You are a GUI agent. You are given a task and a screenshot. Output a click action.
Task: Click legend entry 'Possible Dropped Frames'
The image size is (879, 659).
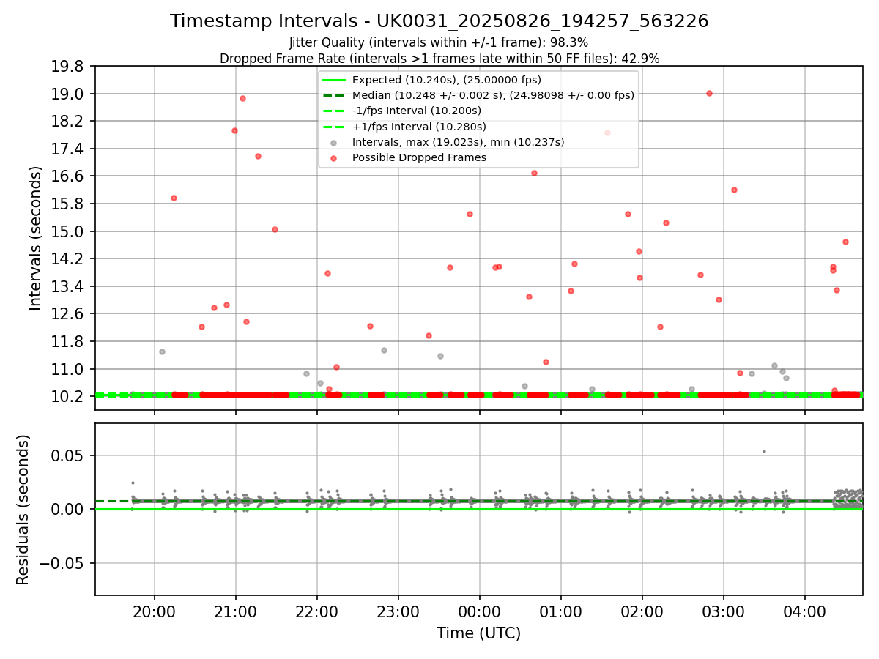pos(420,157)
